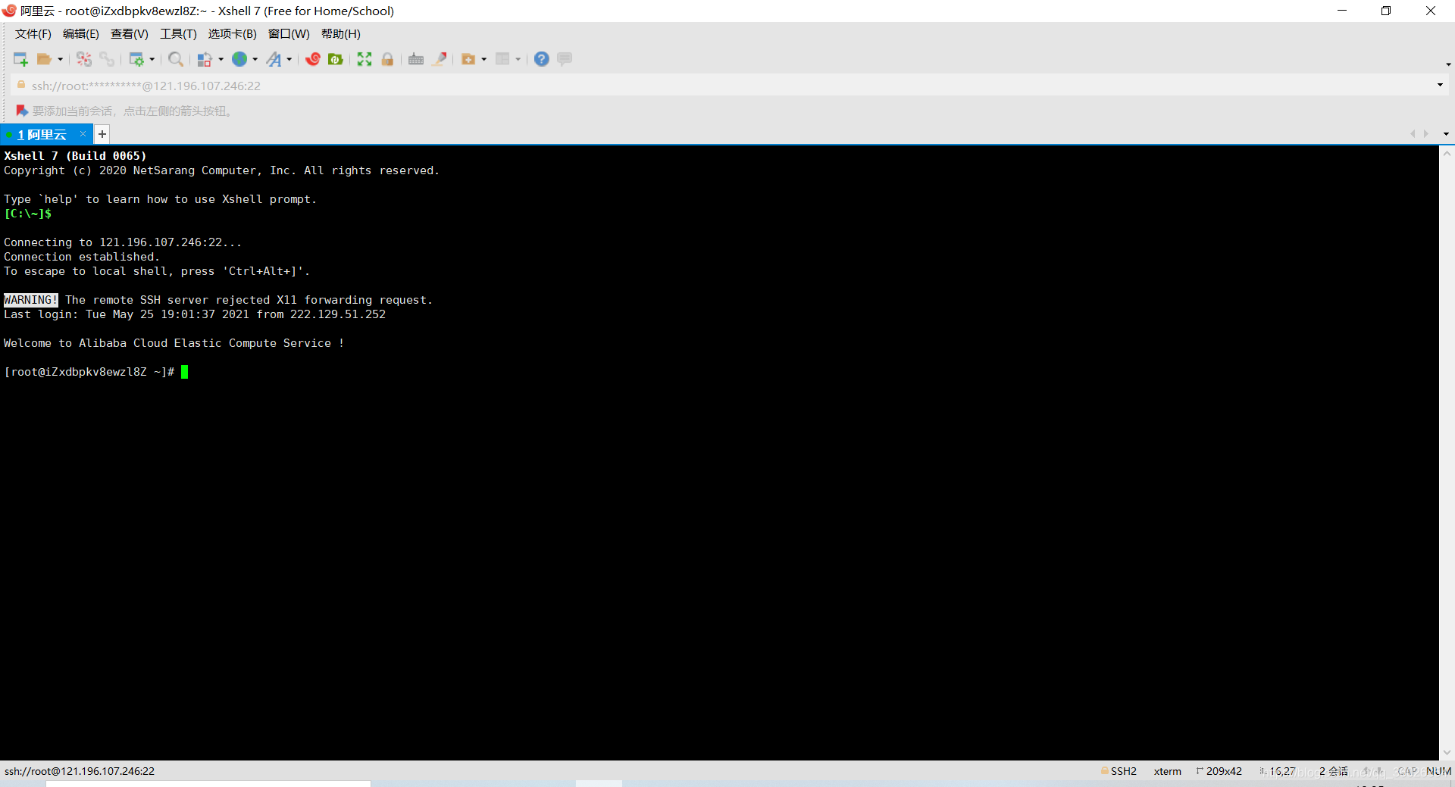
Task: Click the xterm status bar entry
Action: [x=1167, y=771]
